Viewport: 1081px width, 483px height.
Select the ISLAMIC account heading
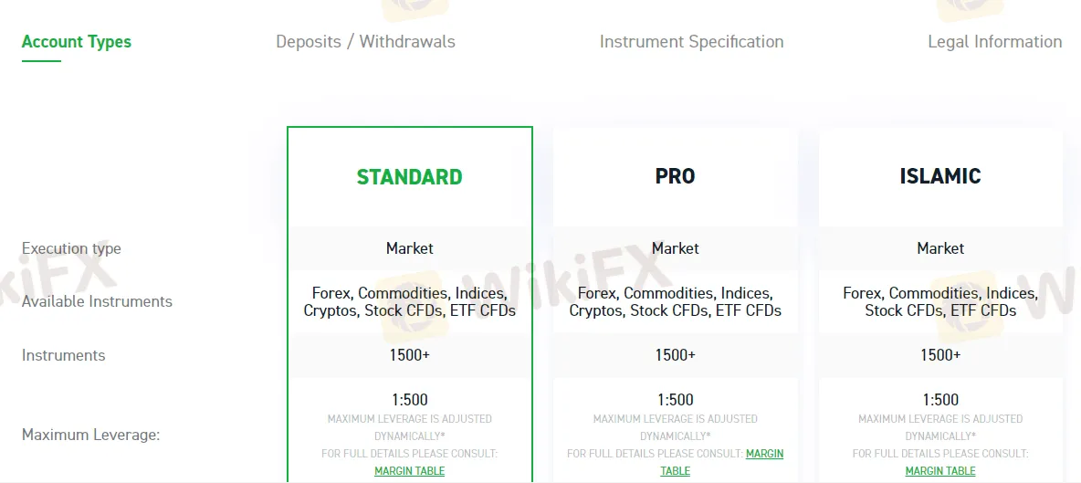(940, 177)
